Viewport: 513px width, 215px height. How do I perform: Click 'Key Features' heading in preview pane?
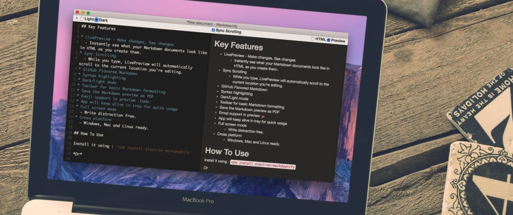coord(239,46)
